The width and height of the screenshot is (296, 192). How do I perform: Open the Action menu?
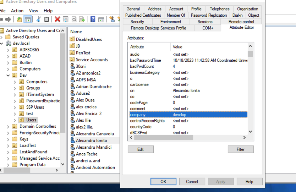pos(17,11)
